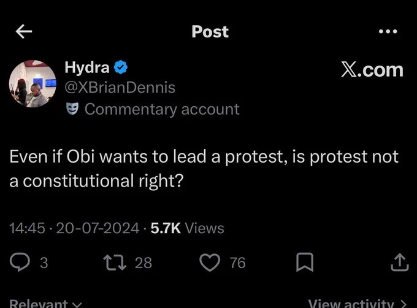The image size is (417, 308).
Task: Repost using the retweet arrows icon
Action: tap(115, 263)
